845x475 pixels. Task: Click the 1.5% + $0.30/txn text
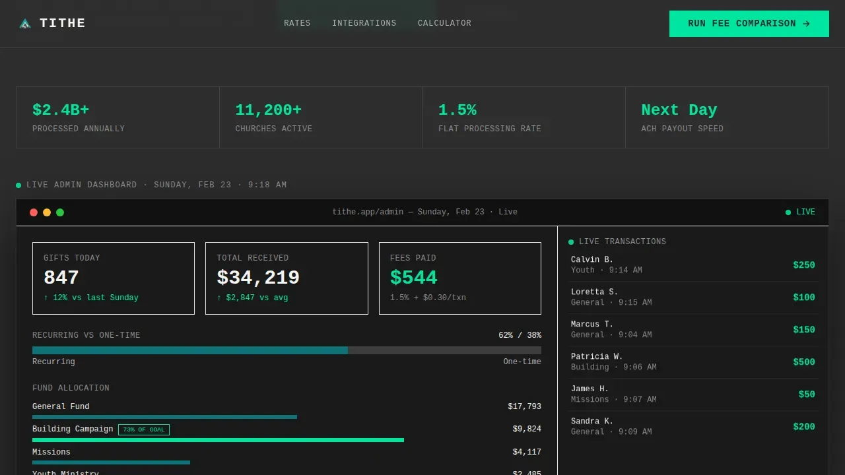(x=428, y=298)
